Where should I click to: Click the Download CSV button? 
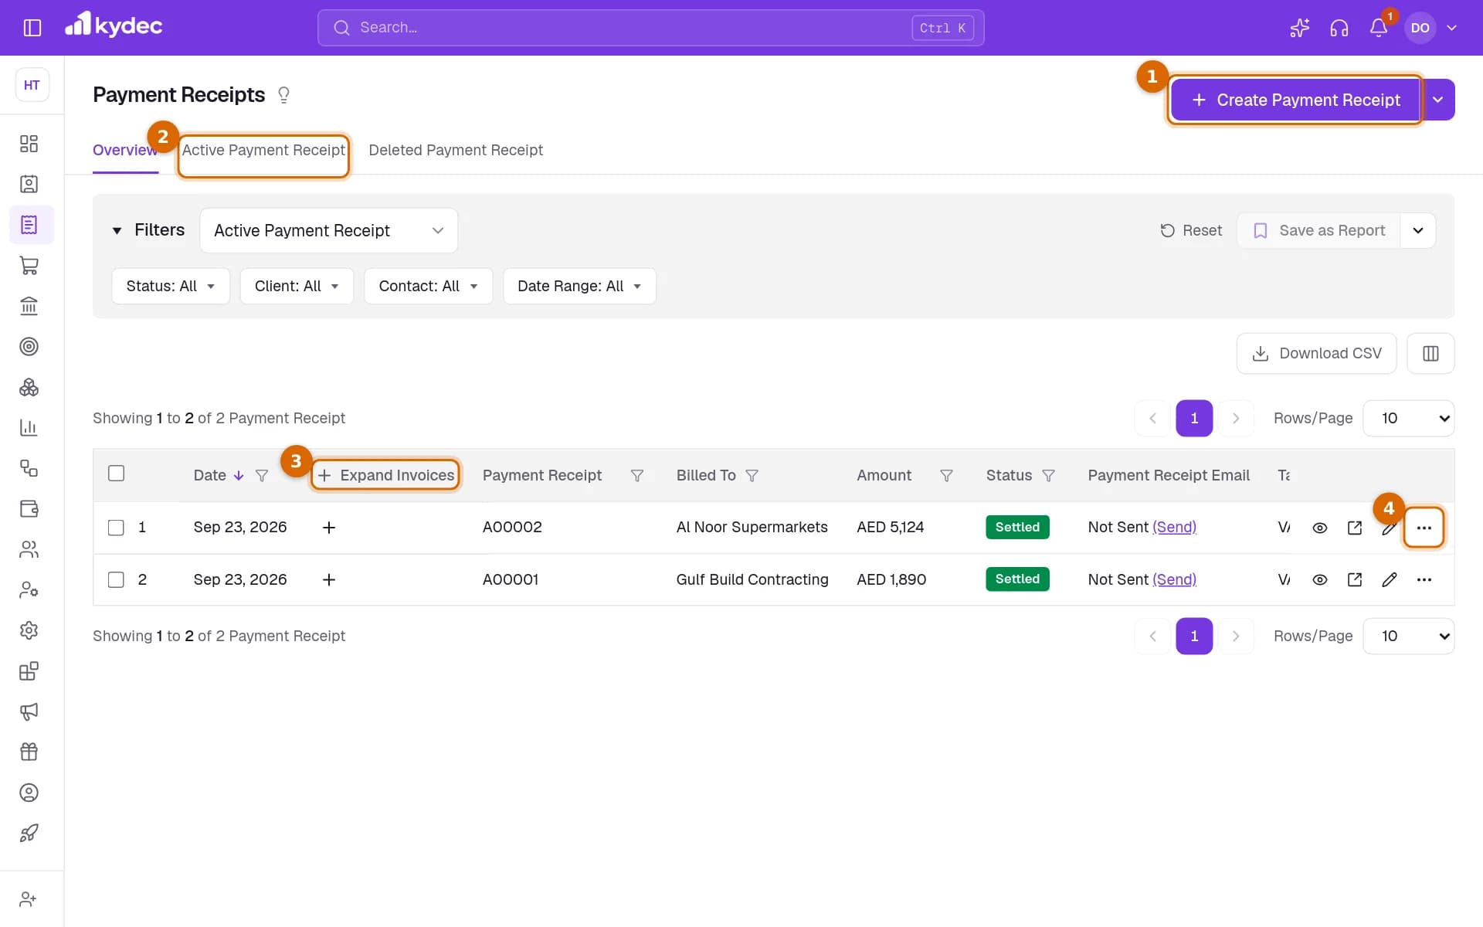pos(1316,353)
